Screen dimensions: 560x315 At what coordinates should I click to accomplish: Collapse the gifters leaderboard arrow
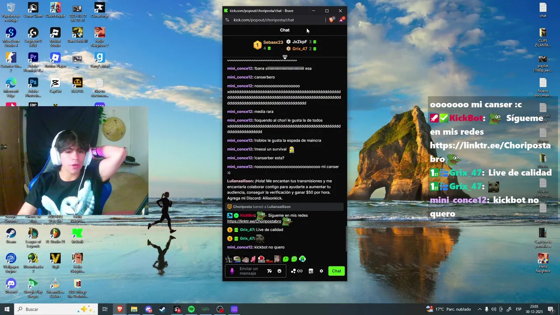(x=285, y=57)
